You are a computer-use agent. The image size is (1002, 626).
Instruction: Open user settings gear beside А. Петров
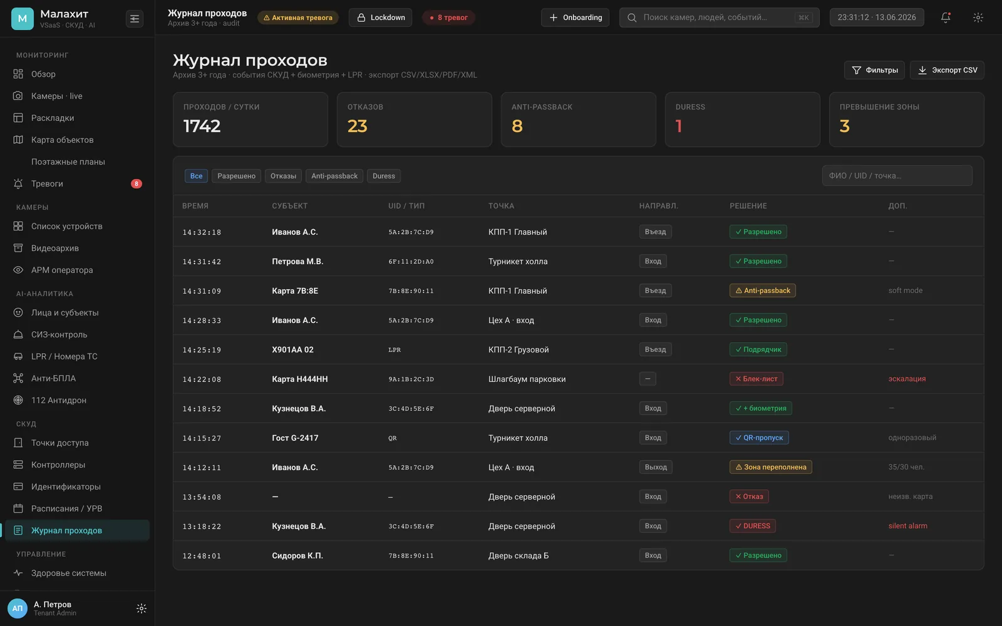point(142,608)
